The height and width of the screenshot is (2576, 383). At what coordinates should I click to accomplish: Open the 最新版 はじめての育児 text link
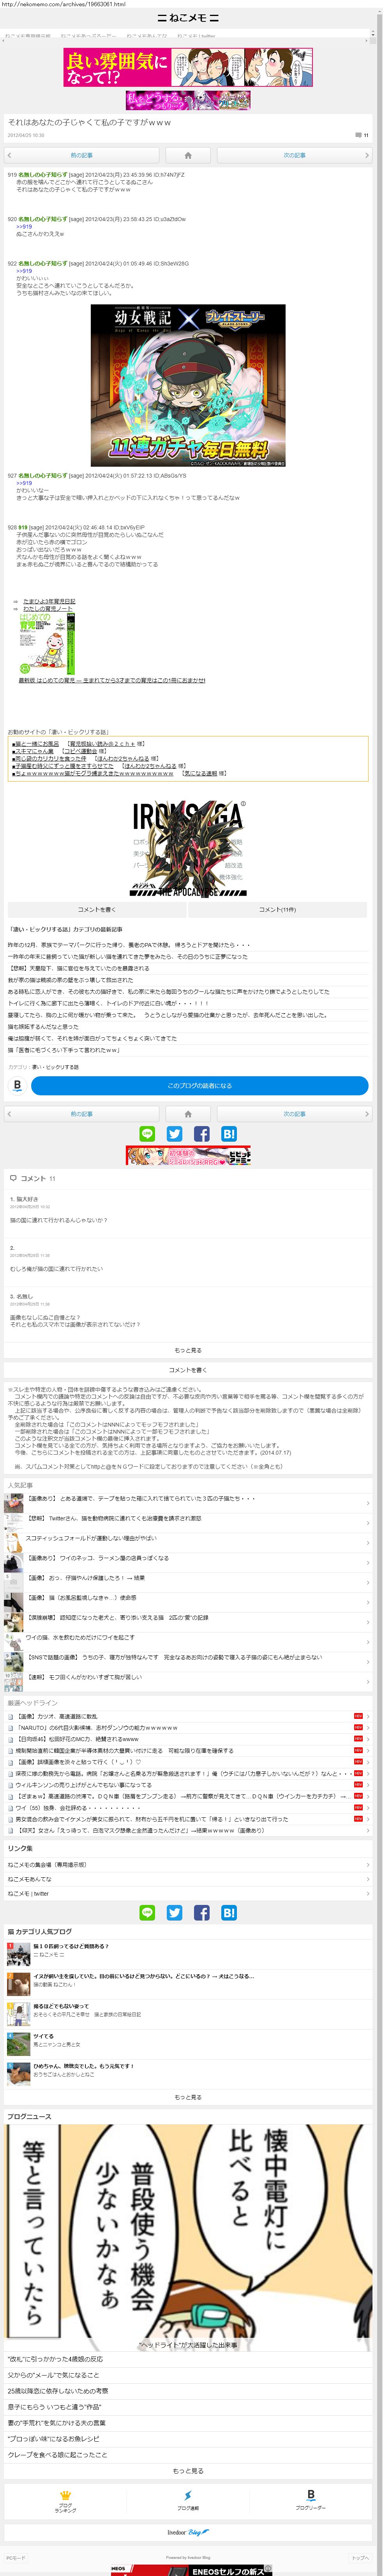coord(112,680)
